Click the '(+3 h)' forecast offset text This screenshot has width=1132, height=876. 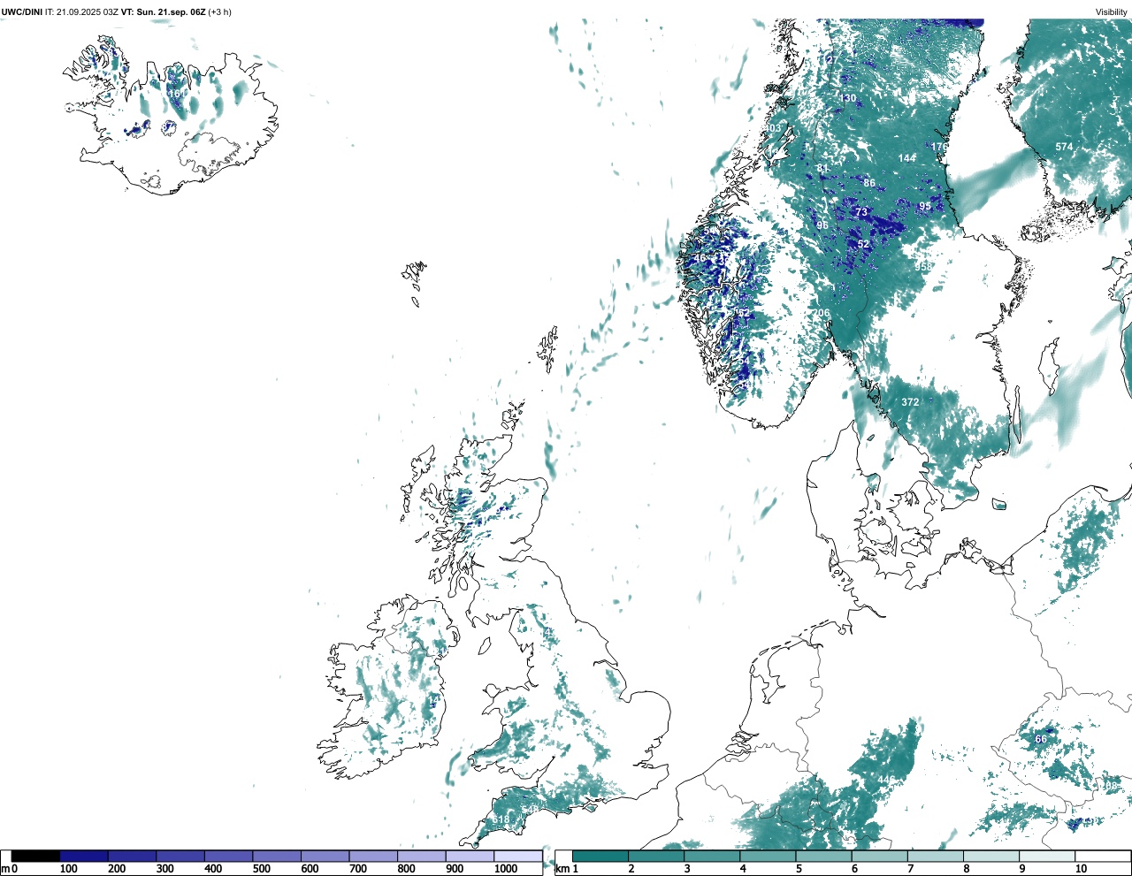pyautogui.click(x=220, y=12)
